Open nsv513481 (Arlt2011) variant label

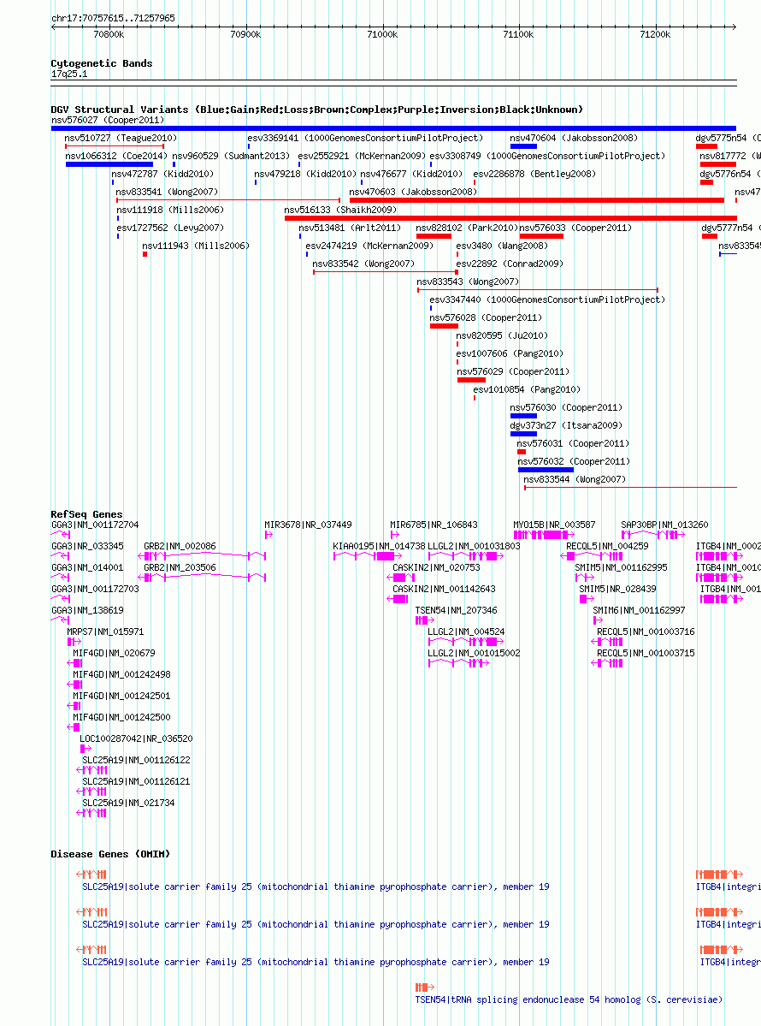350,228
